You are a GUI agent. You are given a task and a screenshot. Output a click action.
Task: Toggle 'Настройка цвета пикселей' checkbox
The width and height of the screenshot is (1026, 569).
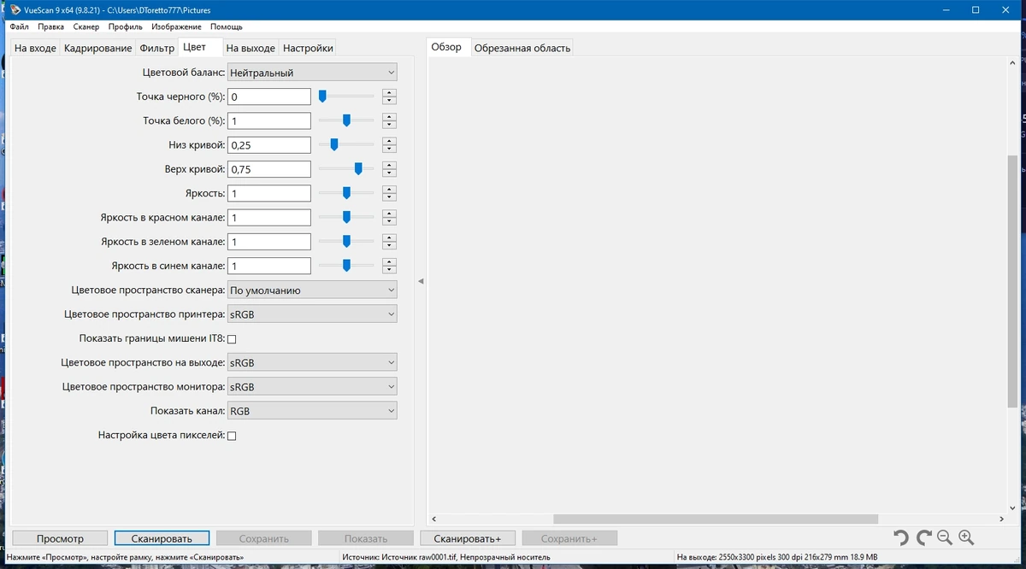(232, 436)
